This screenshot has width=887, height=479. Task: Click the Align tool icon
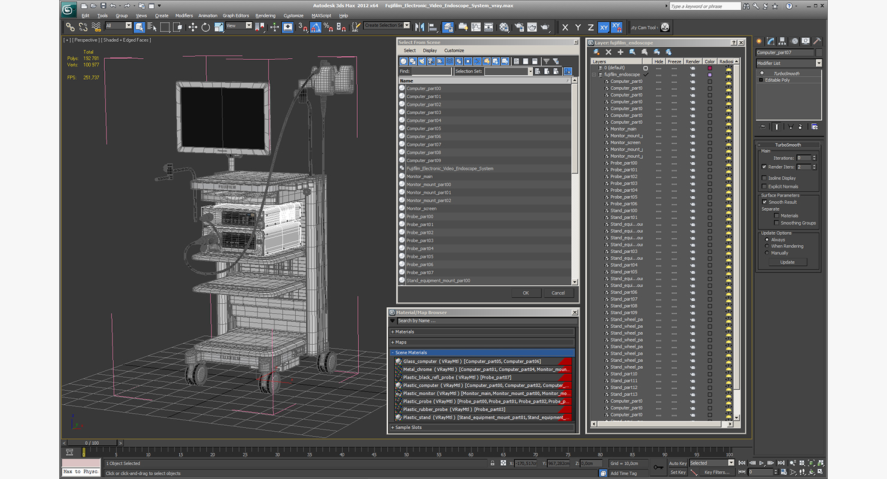click(x=432, y=27)
